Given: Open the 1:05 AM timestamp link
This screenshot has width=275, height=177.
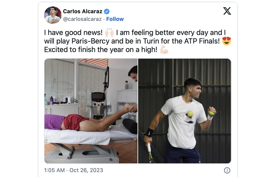Looking at the screenshot, I should (54, 170).
